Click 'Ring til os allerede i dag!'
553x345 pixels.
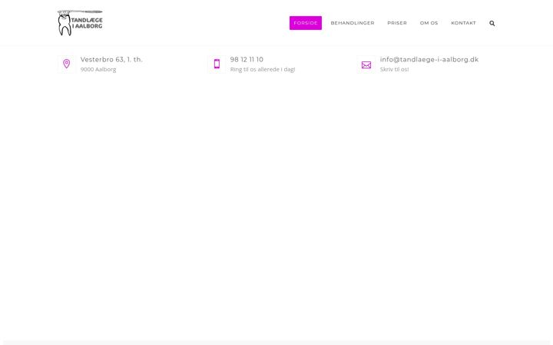click(x=263, y=69)
